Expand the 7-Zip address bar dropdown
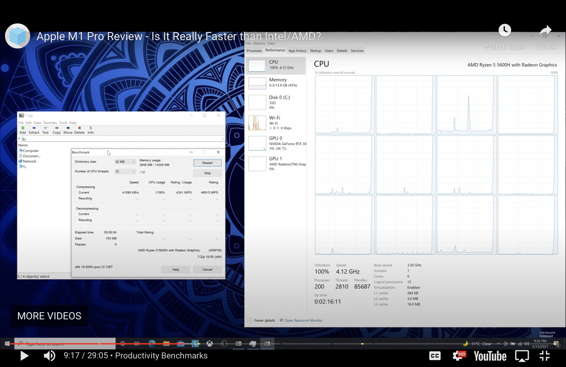The image size is (566, 367). (x=223, y=139)
